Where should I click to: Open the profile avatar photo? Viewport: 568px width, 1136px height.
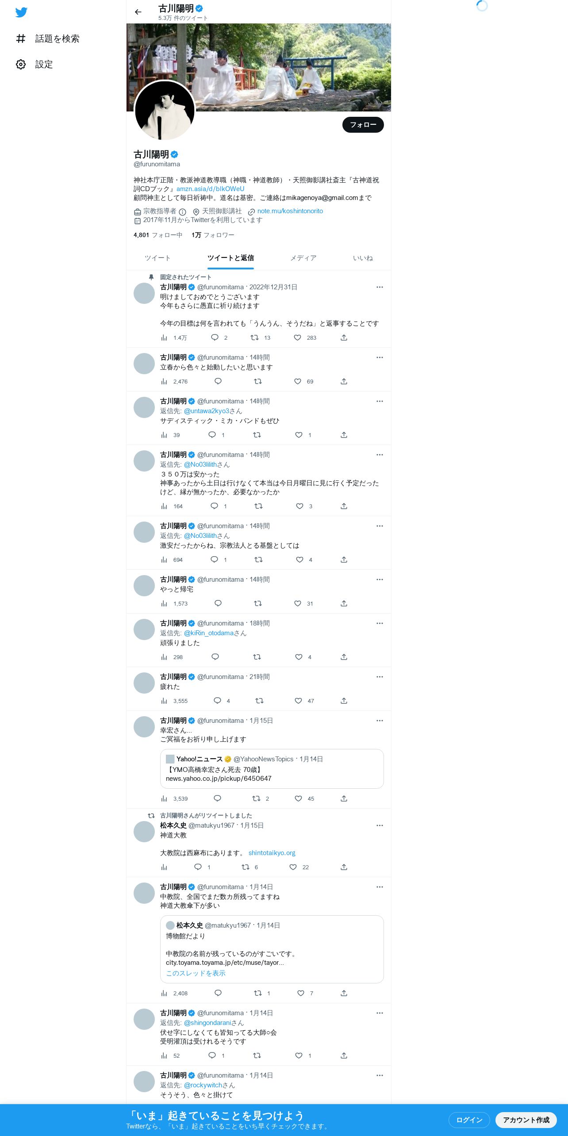165,111
